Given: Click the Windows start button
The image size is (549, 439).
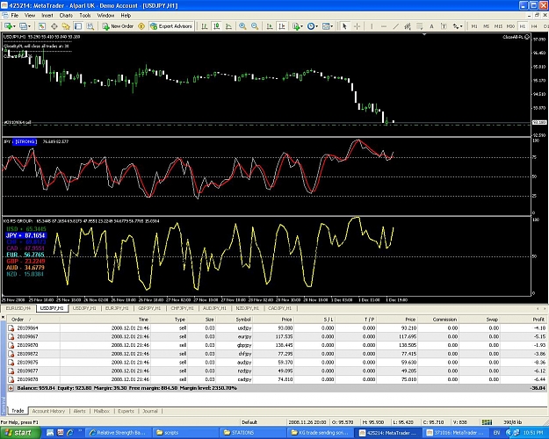Looking at the screenshot, I should point(20,433).
